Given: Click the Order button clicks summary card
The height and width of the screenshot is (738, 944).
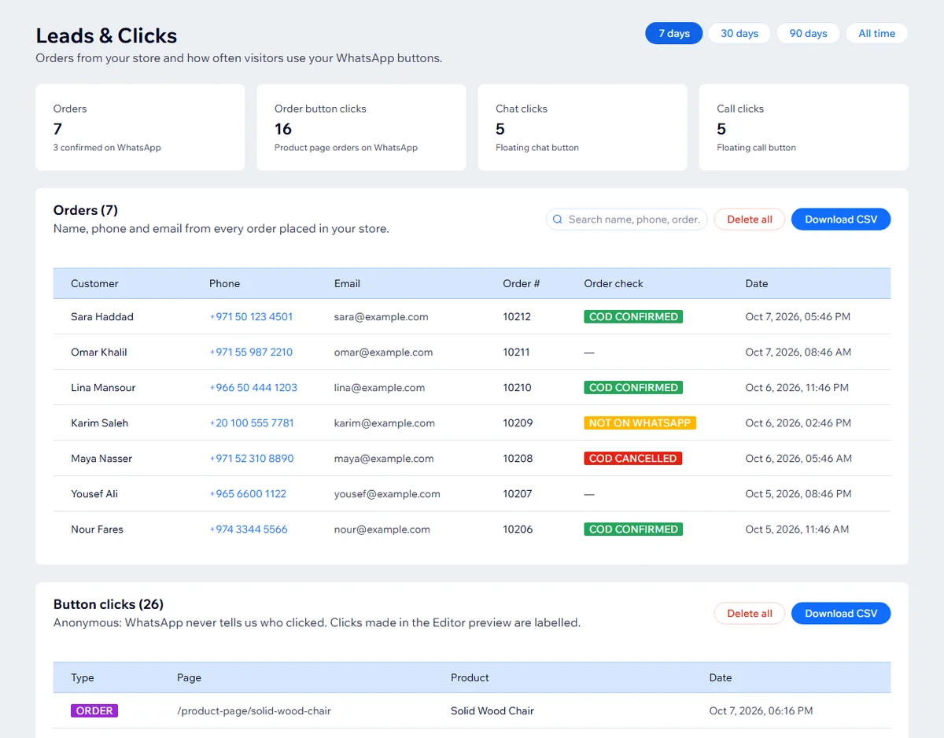Looking at the screenshot, I should click(x=361, y=127).
